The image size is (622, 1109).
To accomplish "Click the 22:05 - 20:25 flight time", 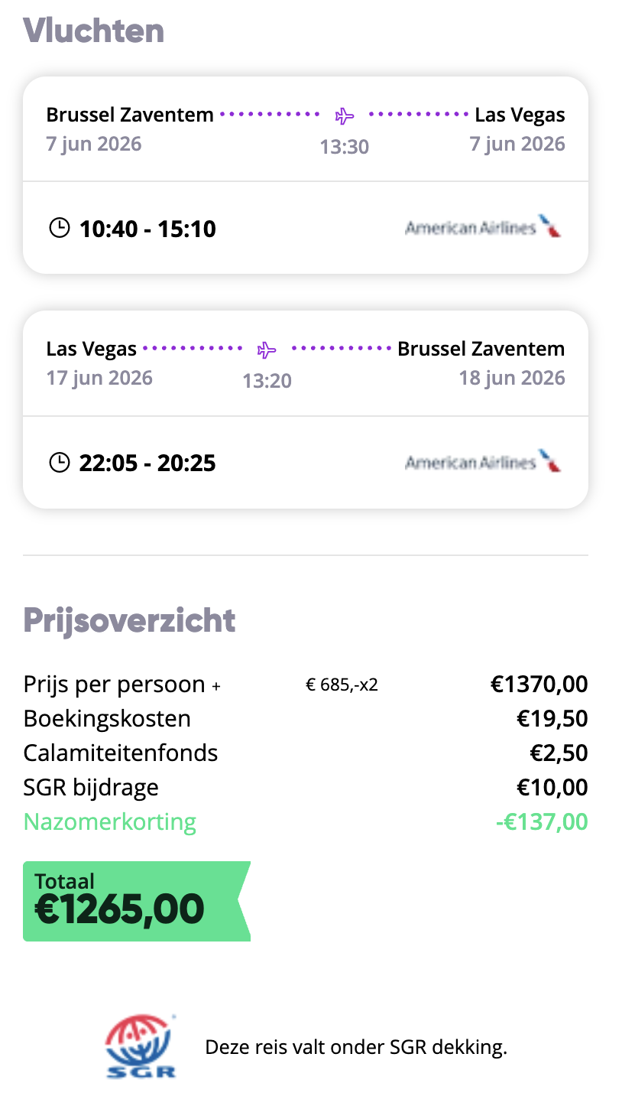I will pos(147,462).
